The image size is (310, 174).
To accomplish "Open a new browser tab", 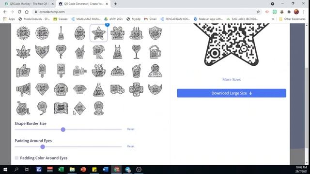I will (115, 4).
